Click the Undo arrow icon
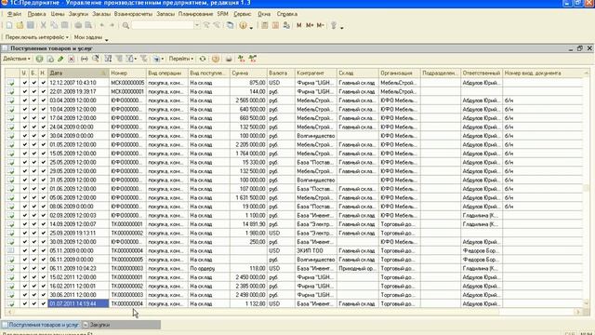This screenshot has width=595, height=335. coord(101,25)
